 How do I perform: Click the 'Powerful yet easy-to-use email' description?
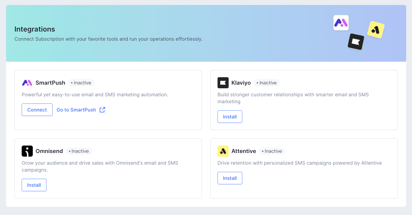click(95, 95)
